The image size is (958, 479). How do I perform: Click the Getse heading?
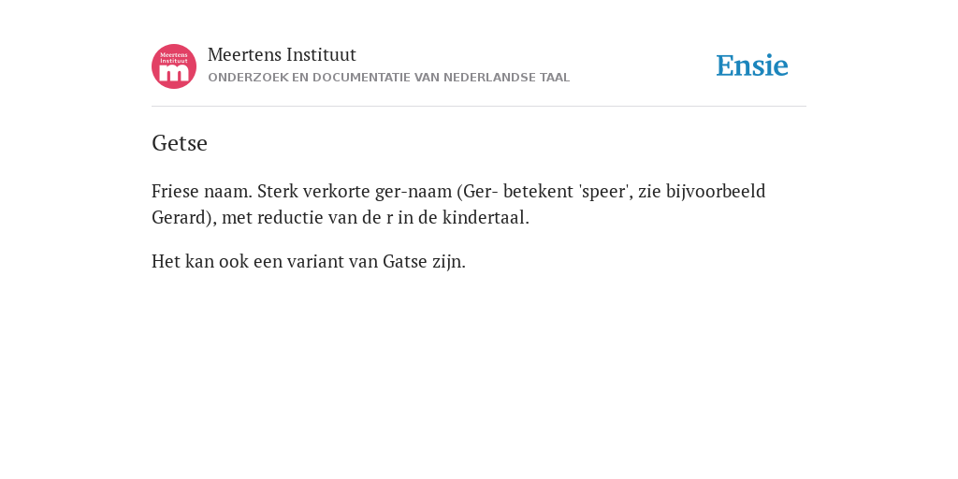[x=180, y=143]
